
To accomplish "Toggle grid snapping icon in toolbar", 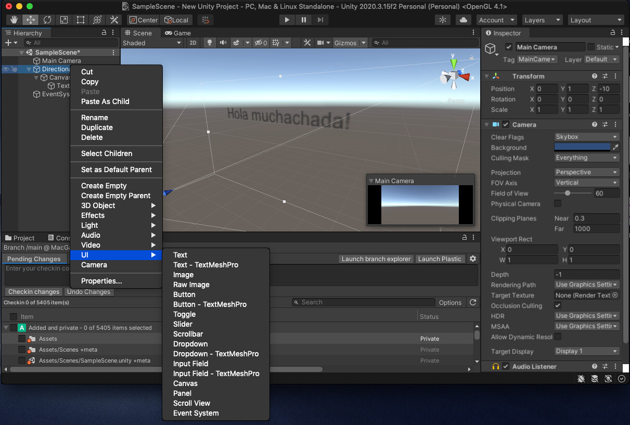I will coord(206,20).
